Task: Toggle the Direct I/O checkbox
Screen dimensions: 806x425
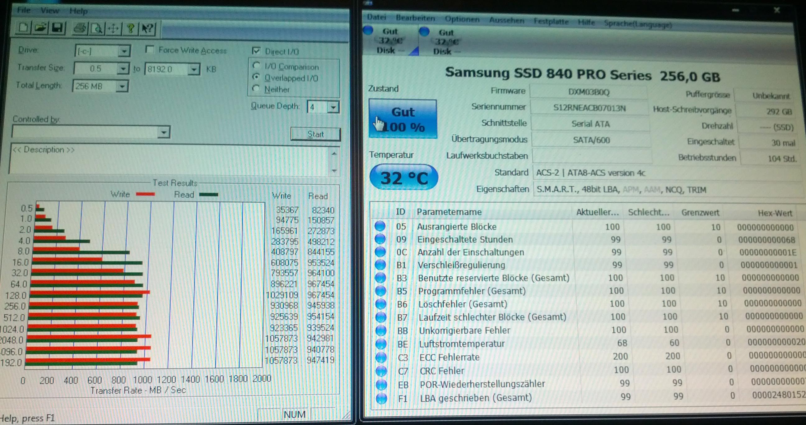Action: [256, 51]
